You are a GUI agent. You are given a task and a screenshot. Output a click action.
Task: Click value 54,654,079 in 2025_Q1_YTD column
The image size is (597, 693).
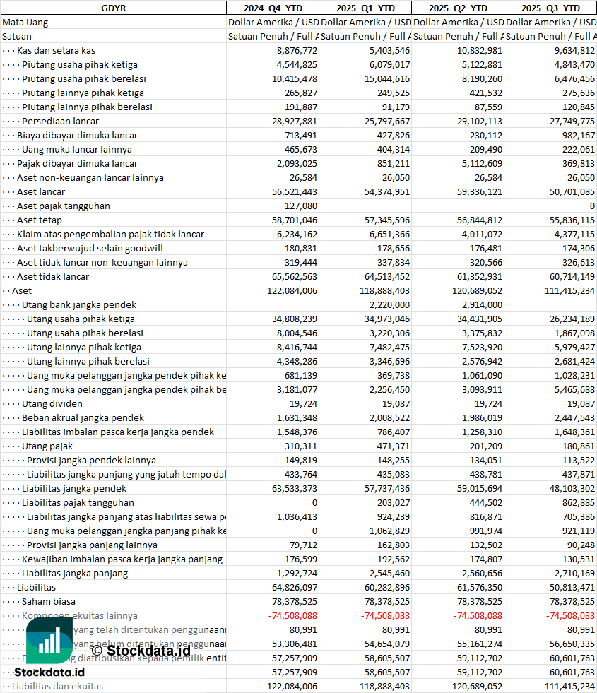point(387,644)
